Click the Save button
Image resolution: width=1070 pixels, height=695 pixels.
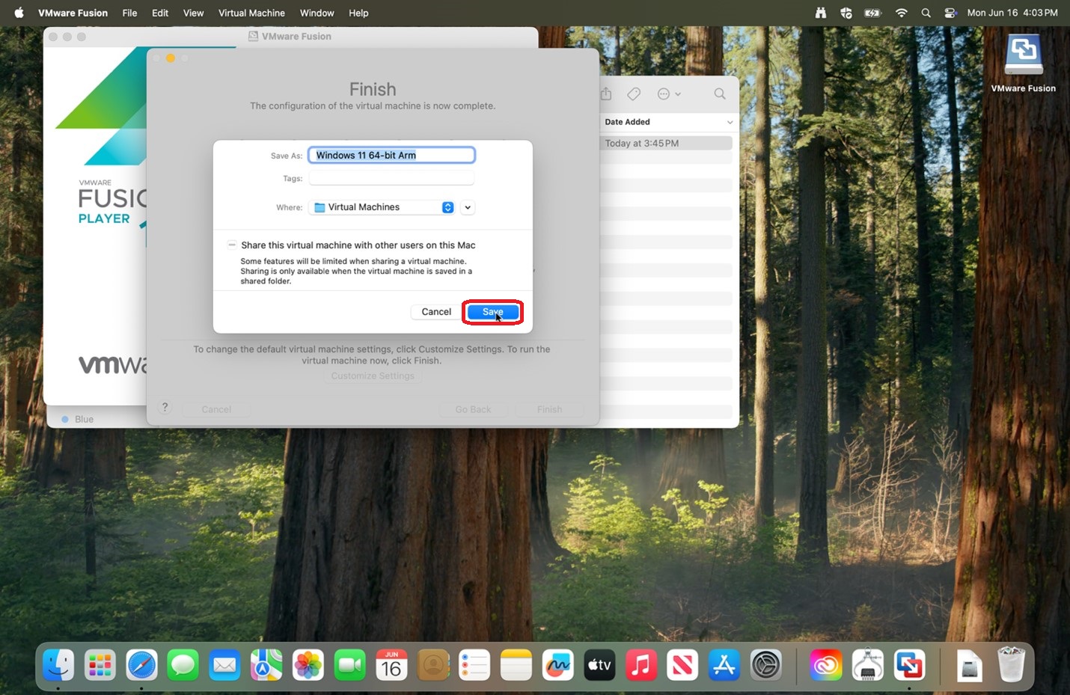pyautogui.click(x=492, y=312)
